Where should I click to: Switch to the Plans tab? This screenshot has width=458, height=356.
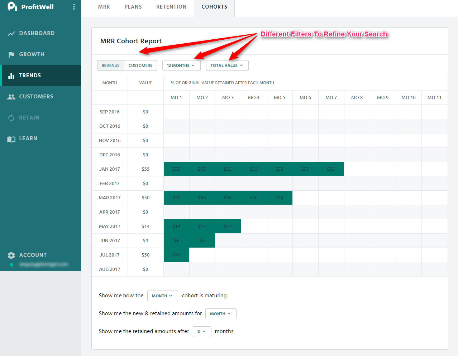click(x=133, y=7)
